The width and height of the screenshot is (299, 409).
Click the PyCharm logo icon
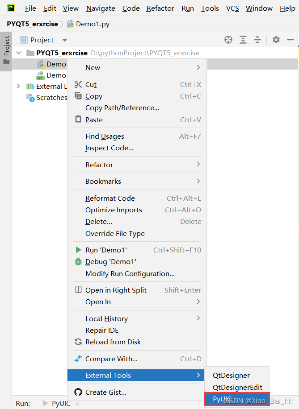11,8
